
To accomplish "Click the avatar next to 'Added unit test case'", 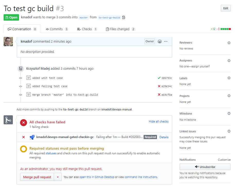I will coord(29,78).
